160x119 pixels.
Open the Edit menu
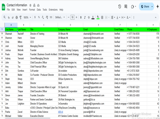13,10
